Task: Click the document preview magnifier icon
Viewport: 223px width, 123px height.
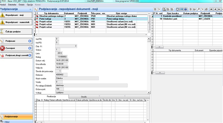Action: tap(164, 10)
